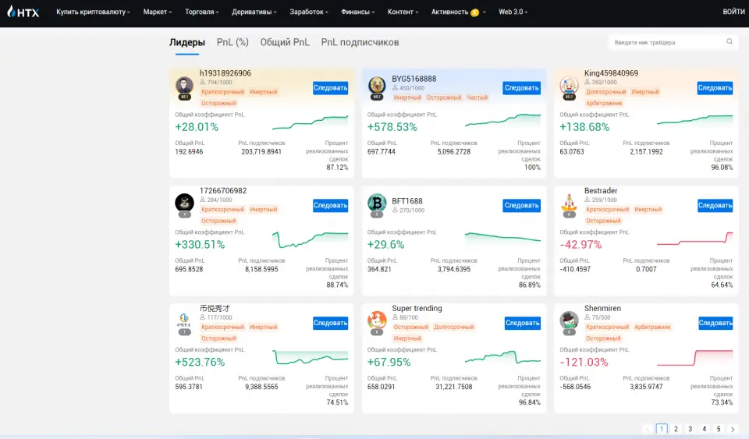Image resolution: width=749 pixels, height=439 pixels.
Task: Click trader name Super trending
Action: pos(417,308)
